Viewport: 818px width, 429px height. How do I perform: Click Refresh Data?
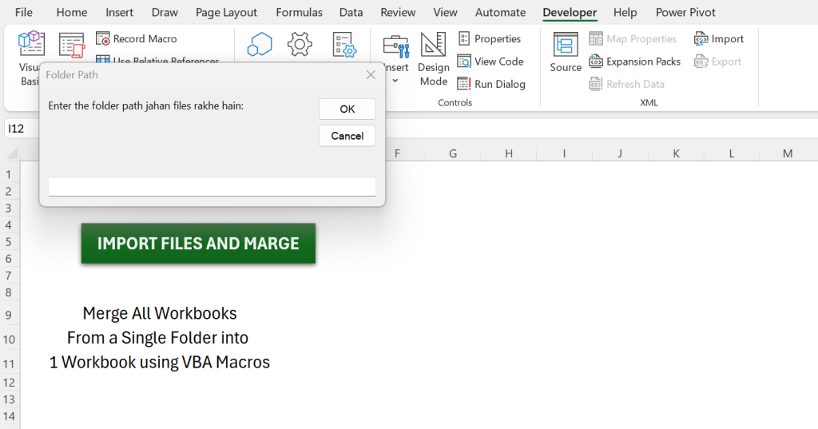coord(626,84)
